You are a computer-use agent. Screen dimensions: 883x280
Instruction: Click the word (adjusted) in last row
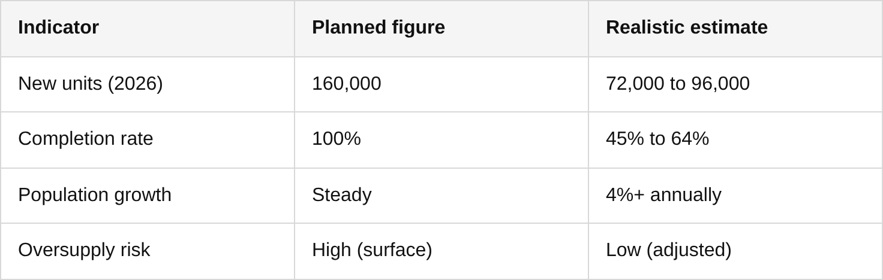pyautogui.click(x=689, y=250)
